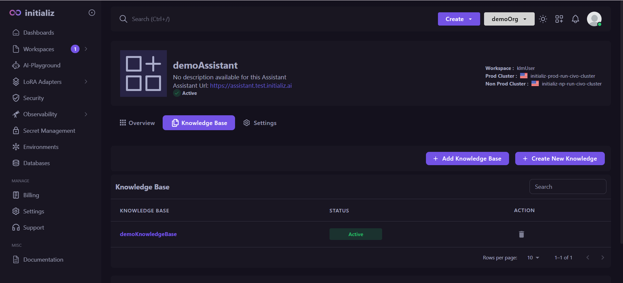Click Create New Knowledge button
This screenshot has height=283, width=623.
pos(560,158)
